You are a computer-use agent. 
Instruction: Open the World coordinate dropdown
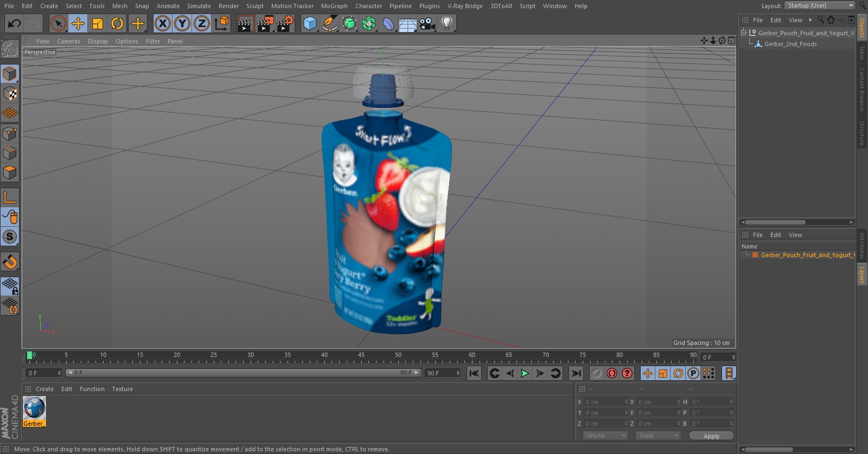[x=605, y=436]
